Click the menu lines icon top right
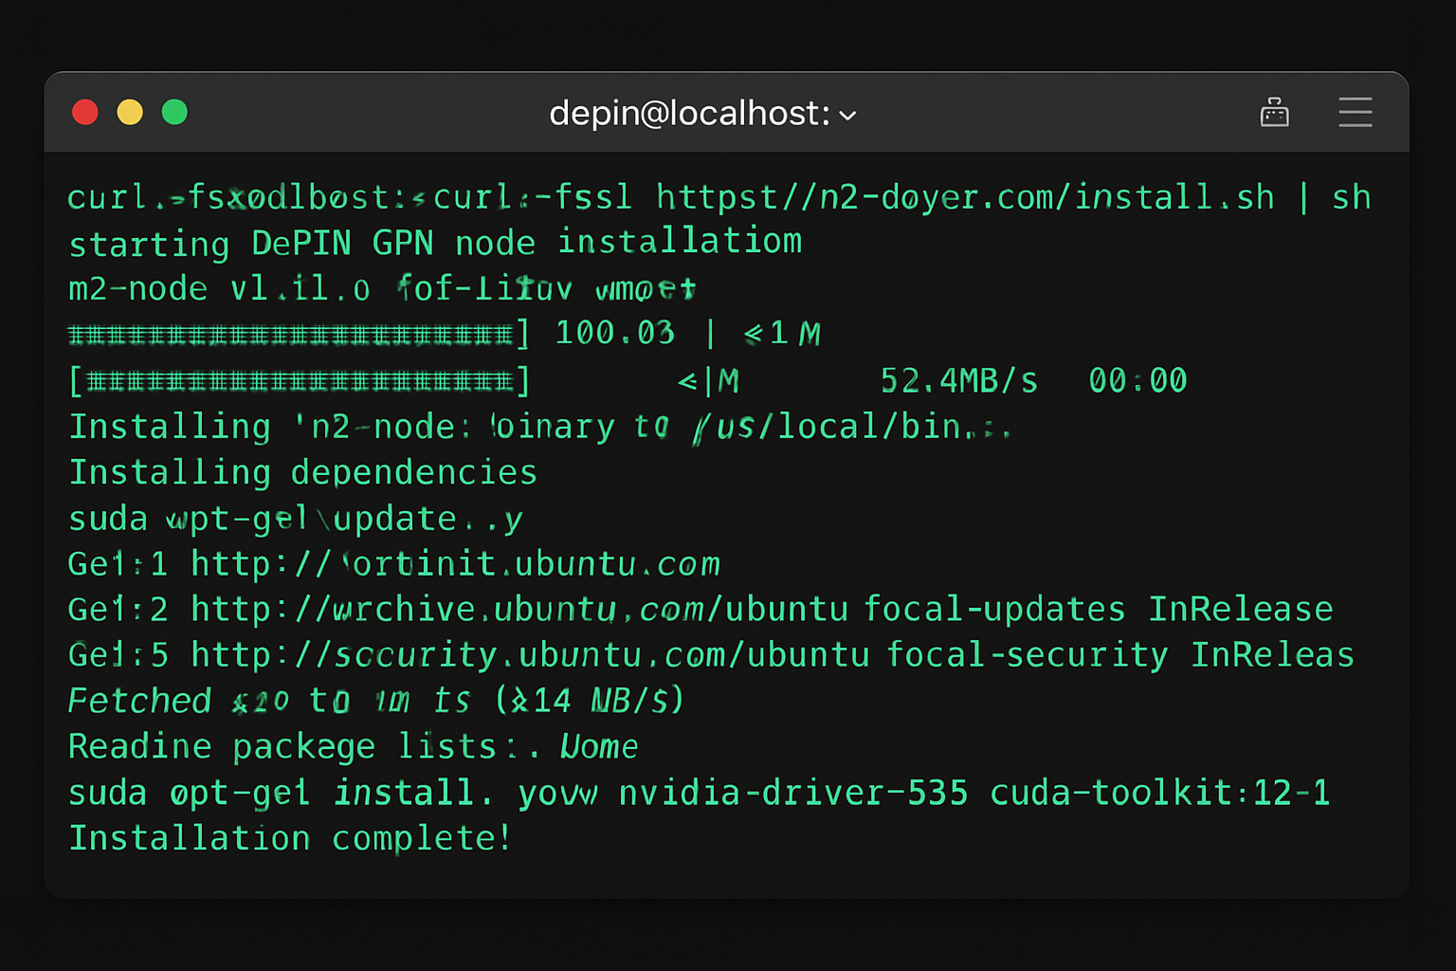Image resolution: width=1456 pixels, height=971 pixels. pyautogui.click(x=1356, y=111)
